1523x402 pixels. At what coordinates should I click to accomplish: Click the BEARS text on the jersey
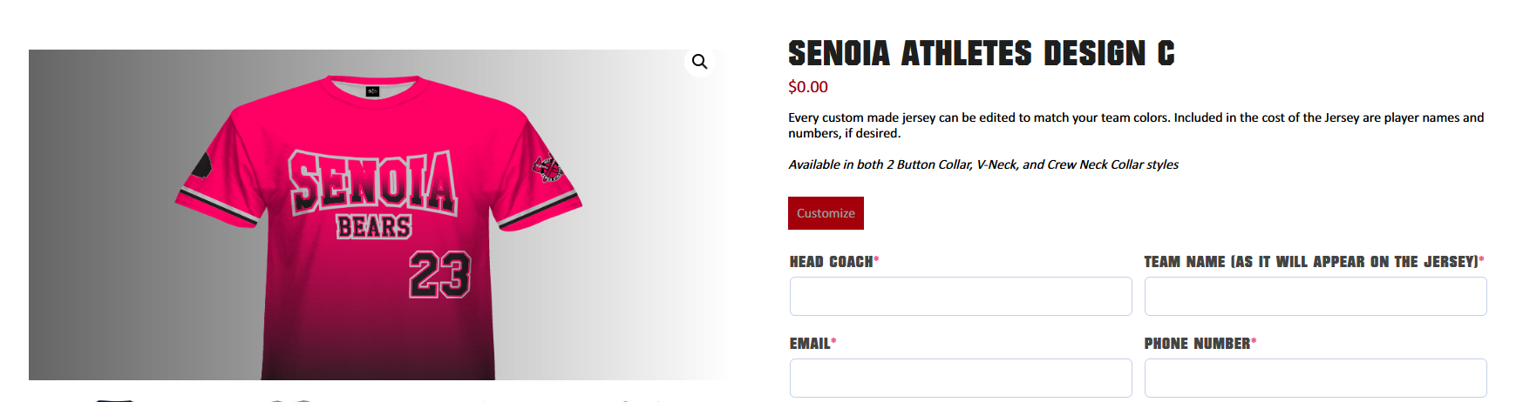(x=374, y=227)
